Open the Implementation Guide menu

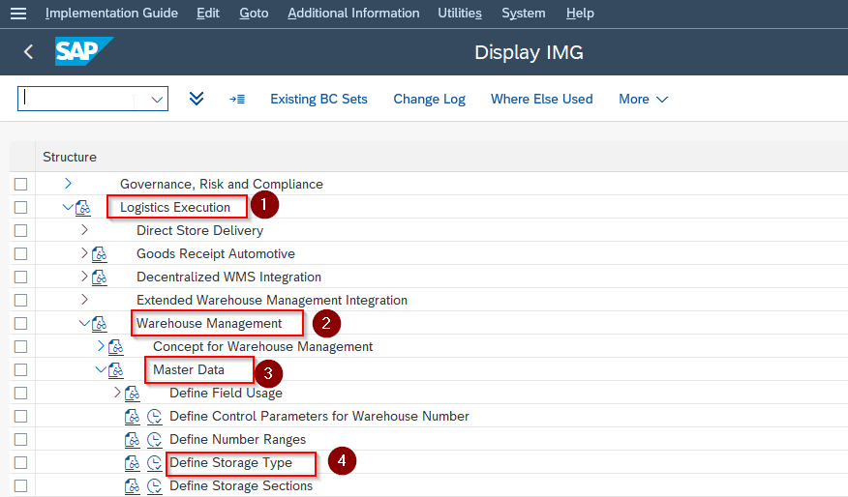pyautogui.click(x=111, y=13)
